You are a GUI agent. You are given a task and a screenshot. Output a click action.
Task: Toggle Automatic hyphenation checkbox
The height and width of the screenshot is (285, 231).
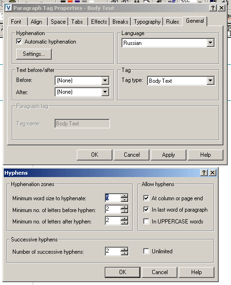tap(19, 42)
